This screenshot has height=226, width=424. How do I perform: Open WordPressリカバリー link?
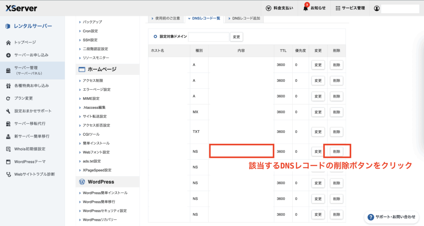click(100, 220)
